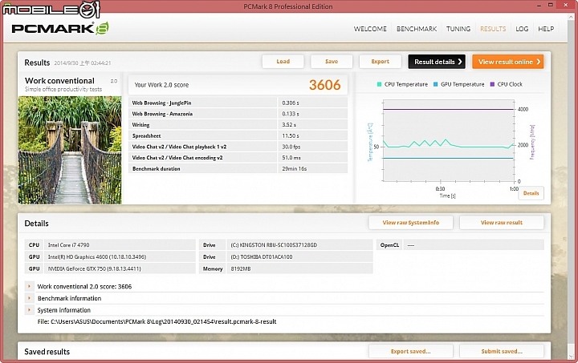
Task: Click Video Chat playback 1 v2 row
Action: pyautogui.click(x=238, y=147)
